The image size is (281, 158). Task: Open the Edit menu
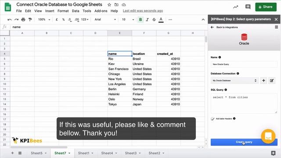28,11
